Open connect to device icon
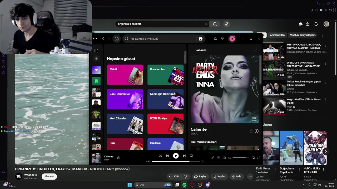The height and width of the screenshot is (189, 337). point(224,158)
